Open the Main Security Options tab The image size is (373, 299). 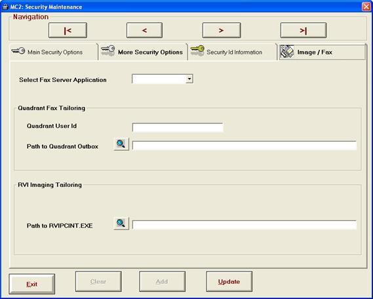tap(54, 52)
